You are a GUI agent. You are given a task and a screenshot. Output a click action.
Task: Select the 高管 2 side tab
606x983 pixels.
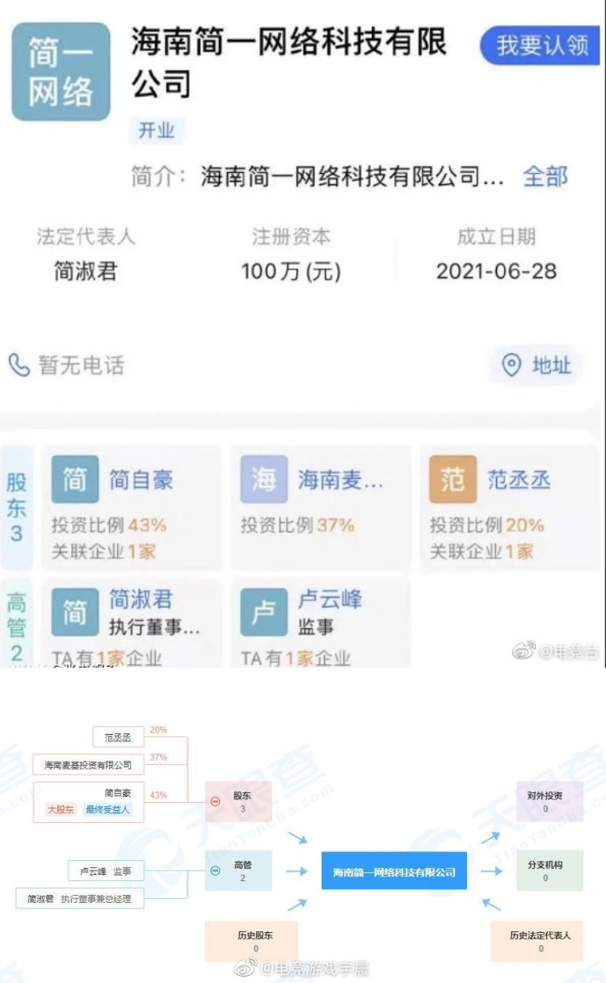point(17,627)
